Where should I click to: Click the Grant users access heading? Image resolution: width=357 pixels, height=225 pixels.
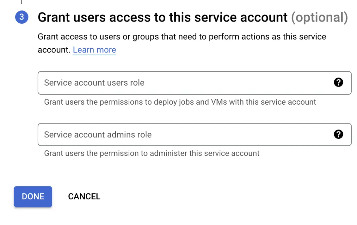162,17
